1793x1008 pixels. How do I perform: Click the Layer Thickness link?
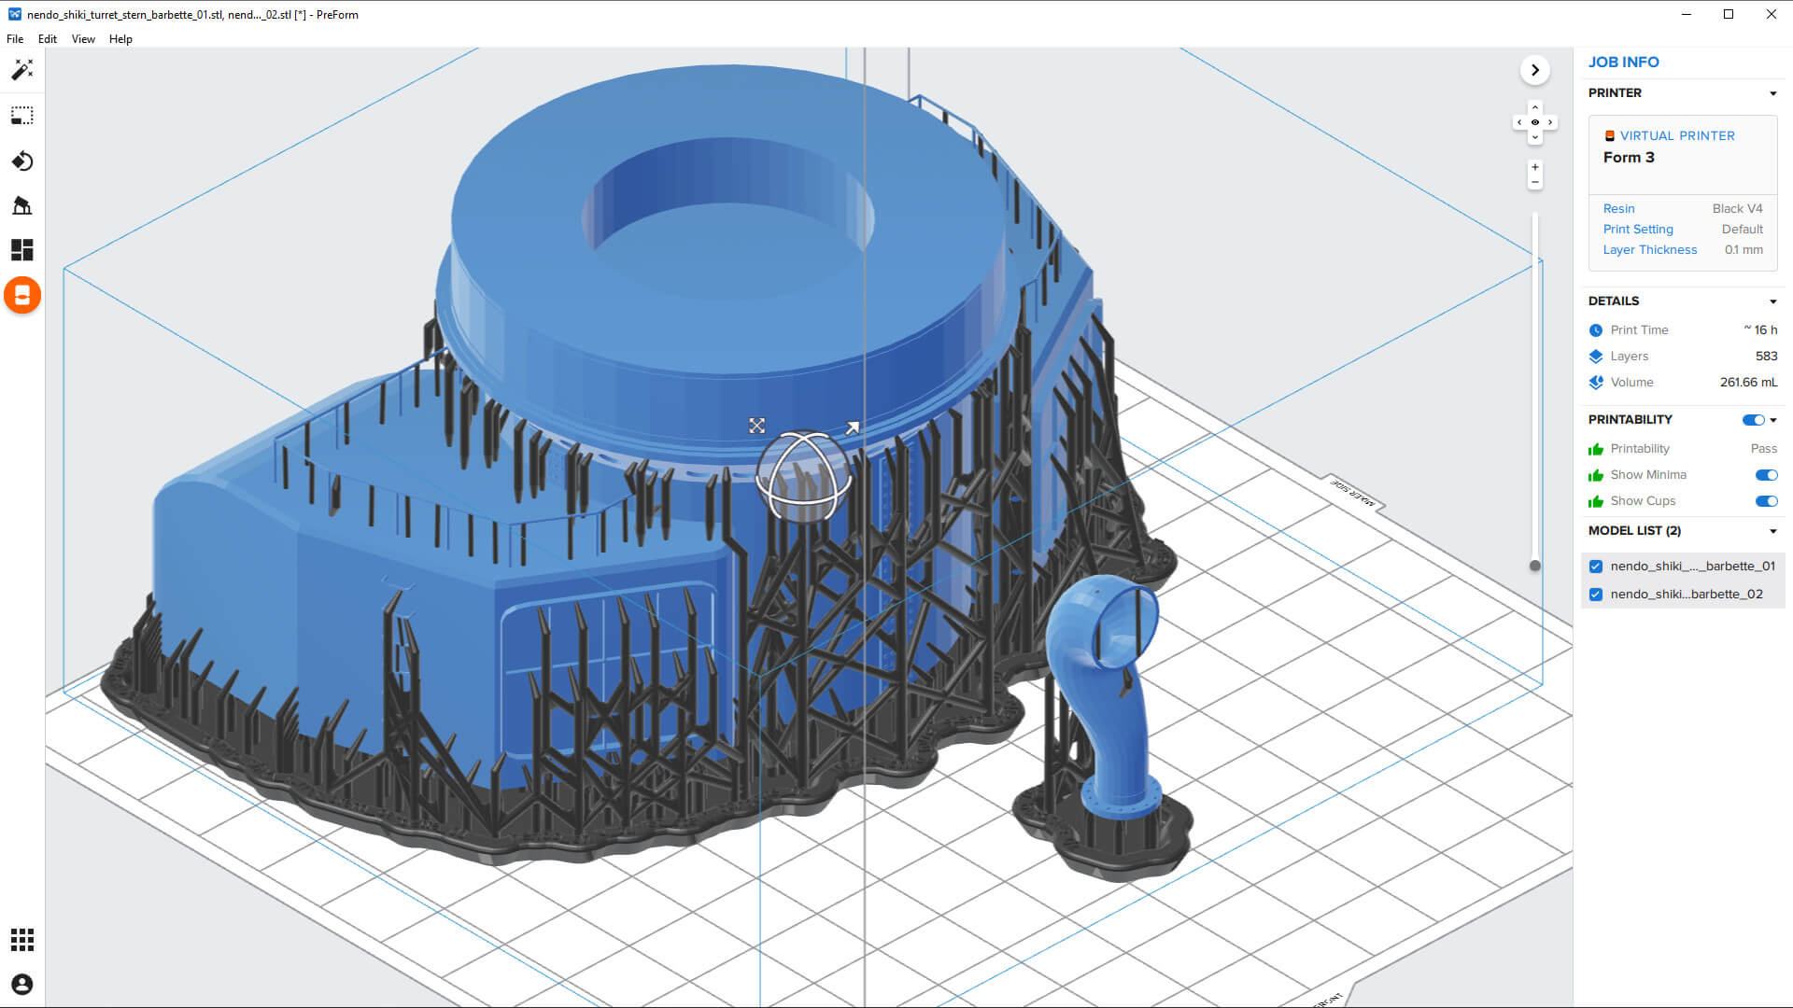tap(1649, 250)
